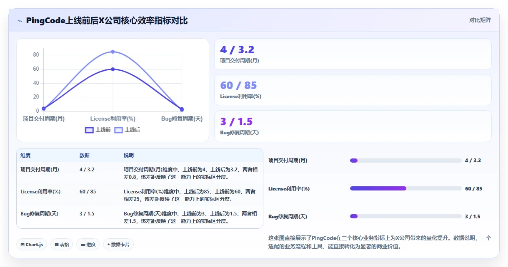This screenshot has height=267, width=508.
Task: Click the progress value label 3 / 1.5
Action: coord(473,216)
